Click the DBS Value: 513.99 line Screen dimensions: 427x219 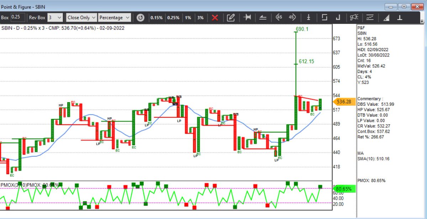(376, 104)
